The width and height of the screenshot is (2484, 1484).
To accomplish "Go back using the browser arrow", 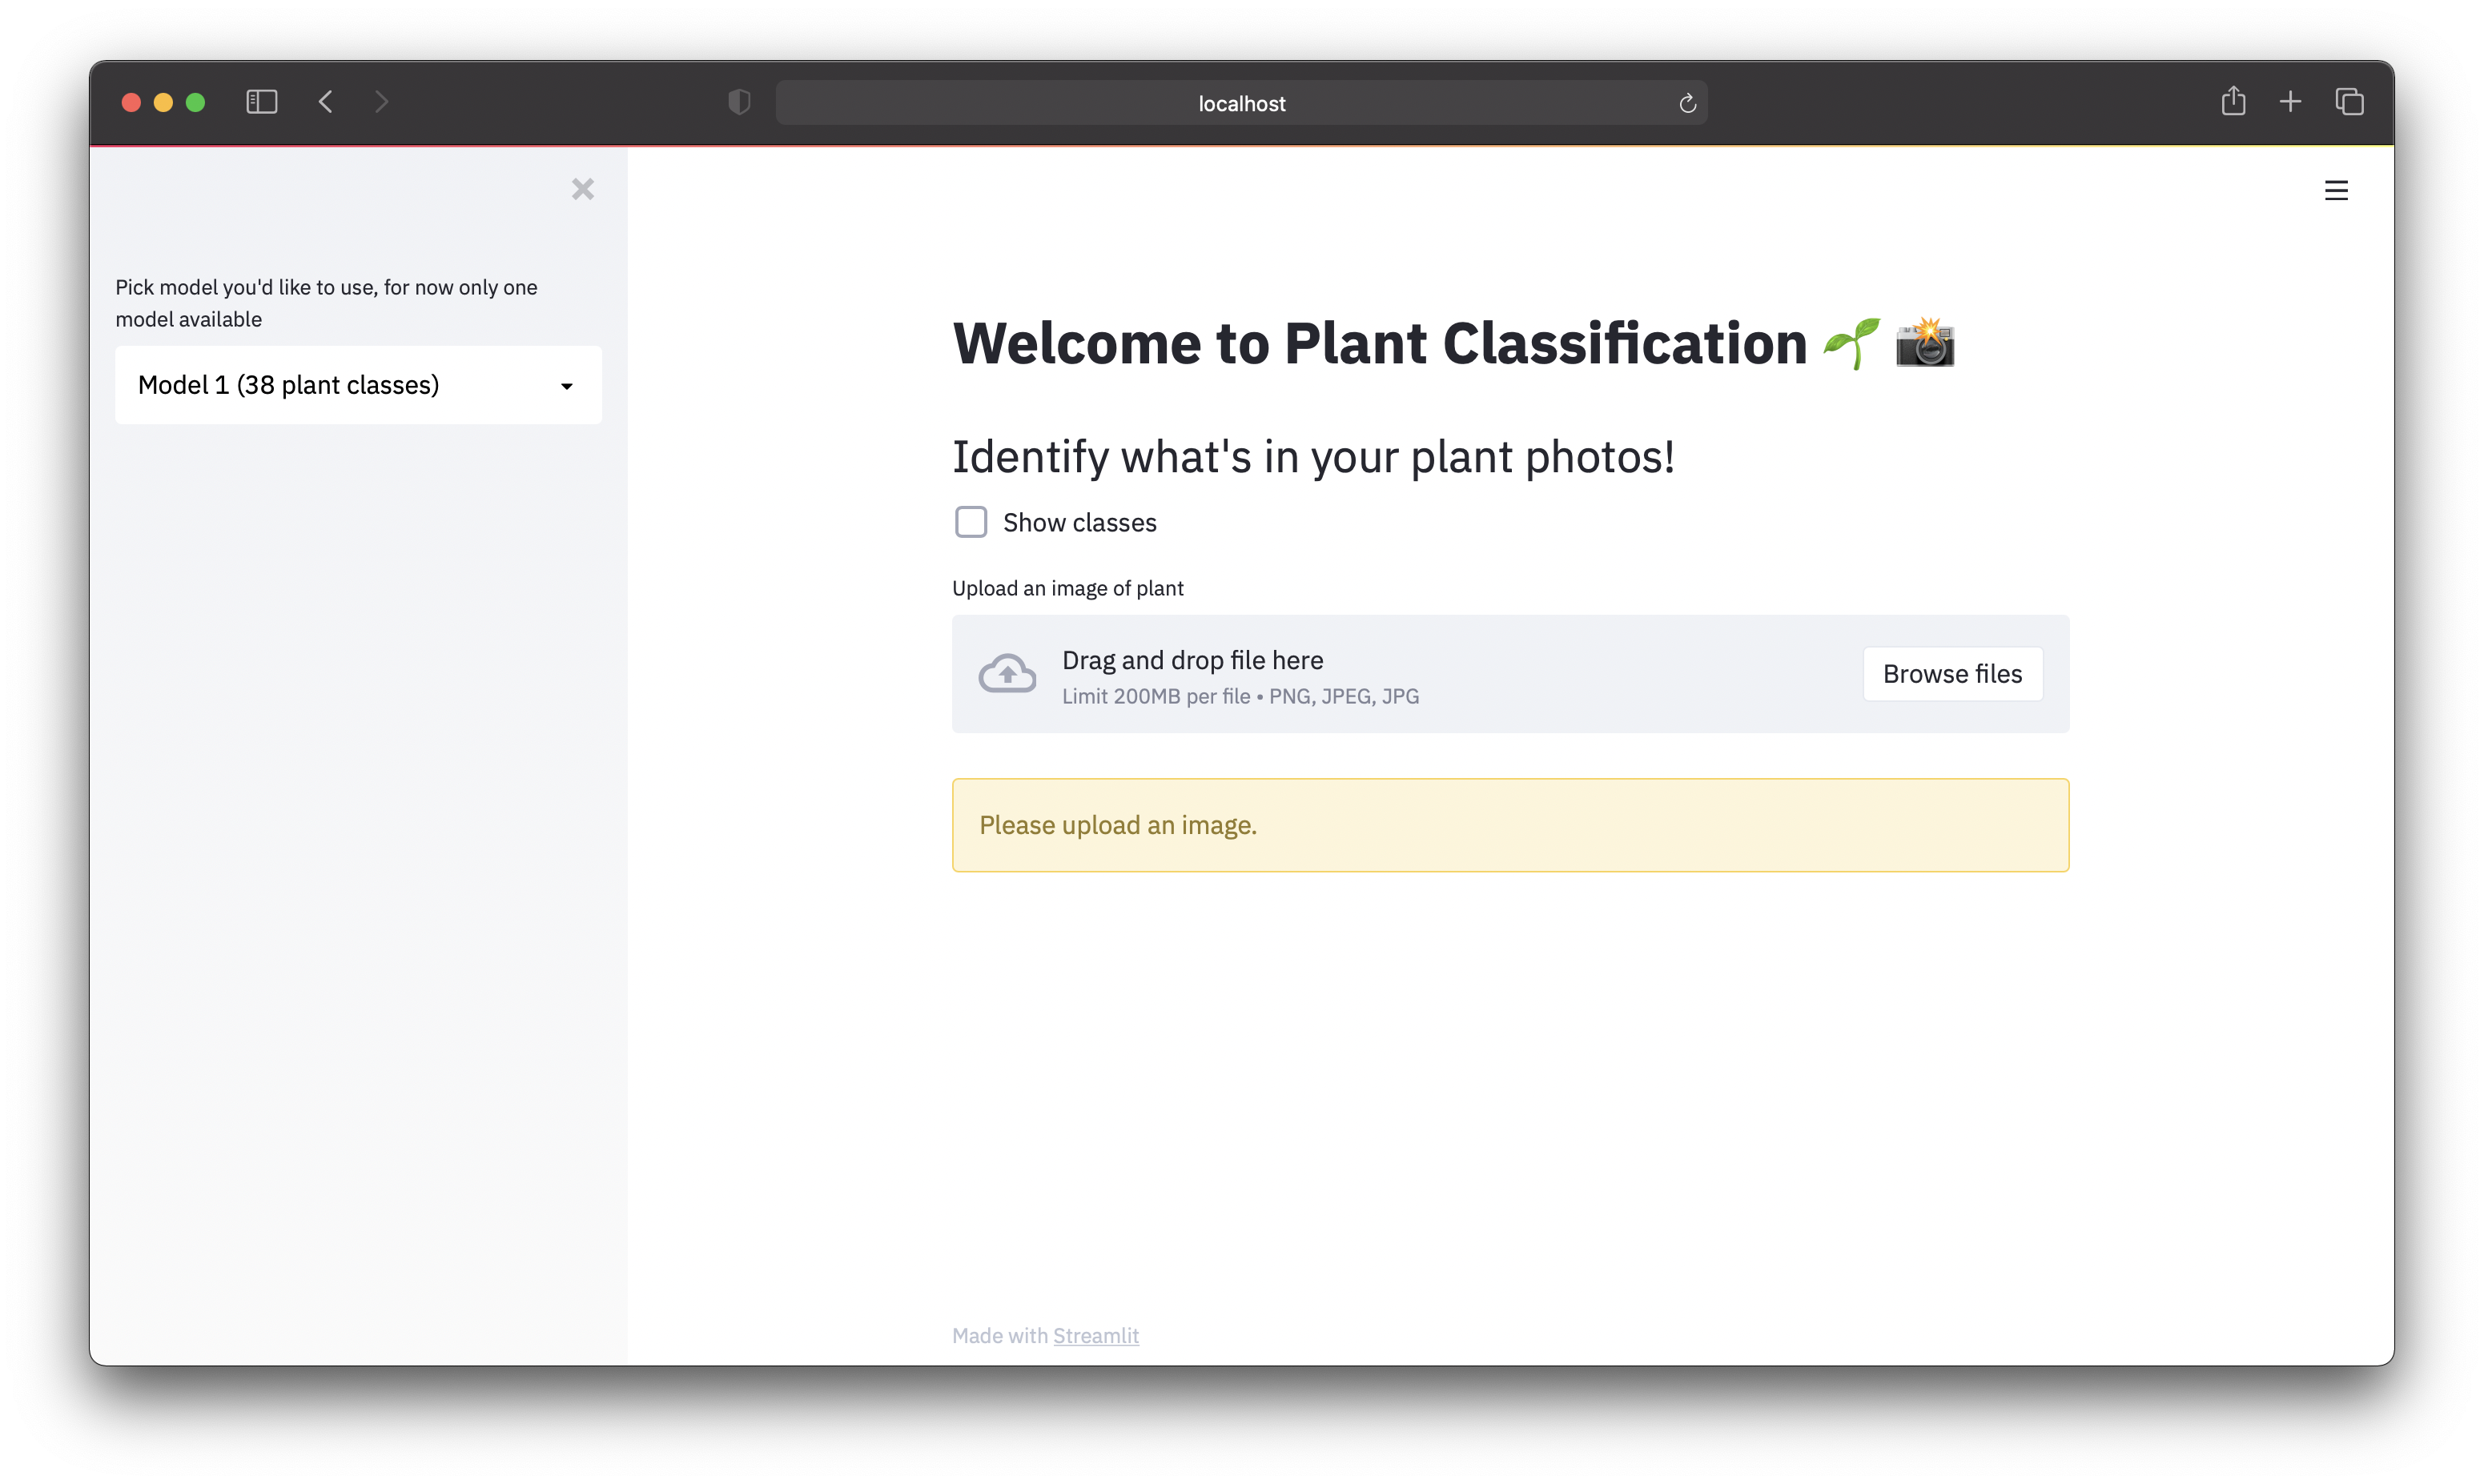I will 325,102.
